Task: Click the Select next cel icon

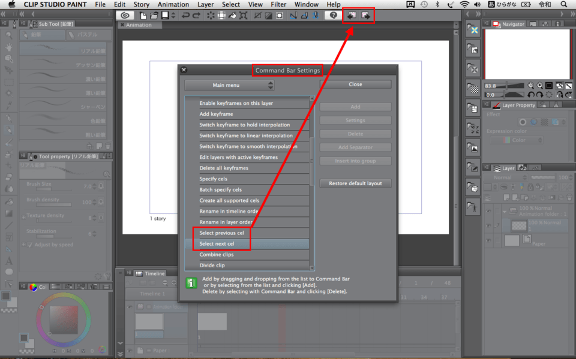Action: click(365, 16)
